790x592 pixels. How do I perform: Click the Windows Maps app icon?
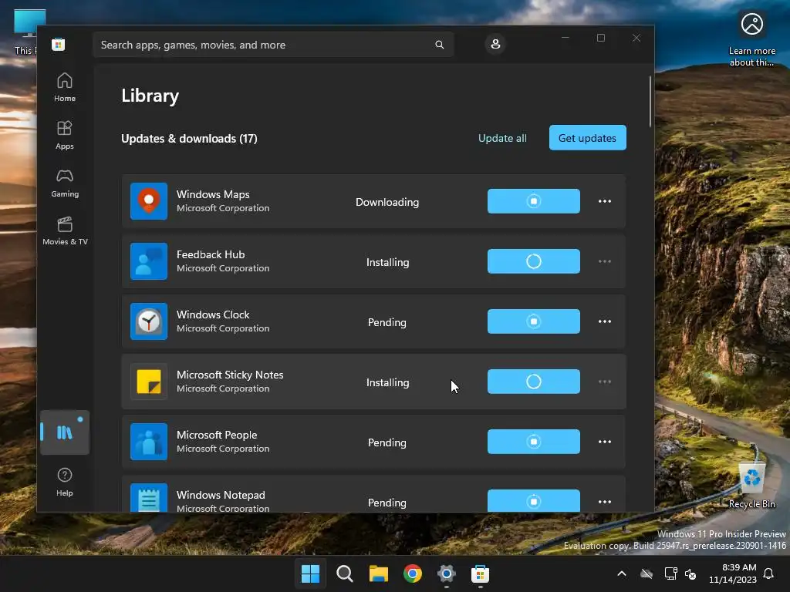tap(149, 201)
